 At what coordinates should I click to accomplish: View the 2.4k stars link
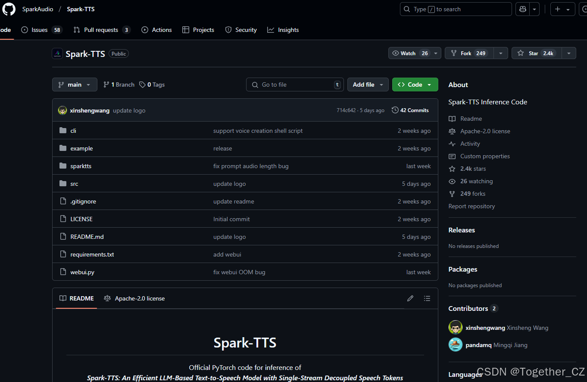tap(467, 169)
